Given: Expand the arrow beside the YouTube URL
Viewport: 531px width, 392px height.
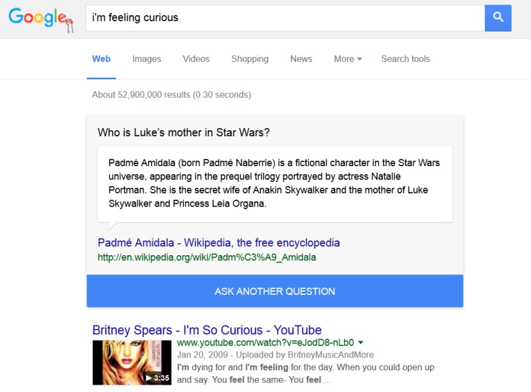Looking at the screenshot, I should point(360,343).
